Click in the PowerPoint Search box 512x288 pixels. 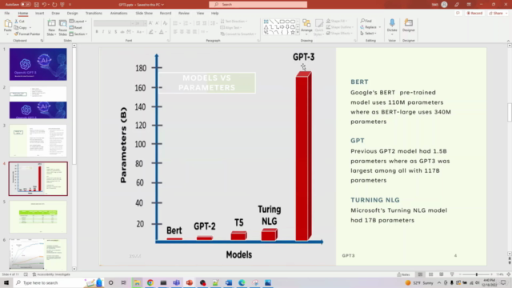pyautogui.click(x=258, y=5)
